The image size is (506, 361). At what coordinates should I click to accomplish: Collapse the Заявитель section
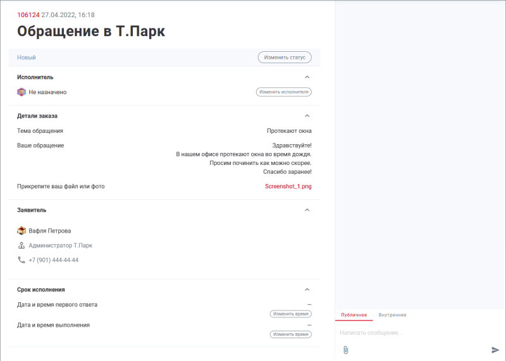307,210
